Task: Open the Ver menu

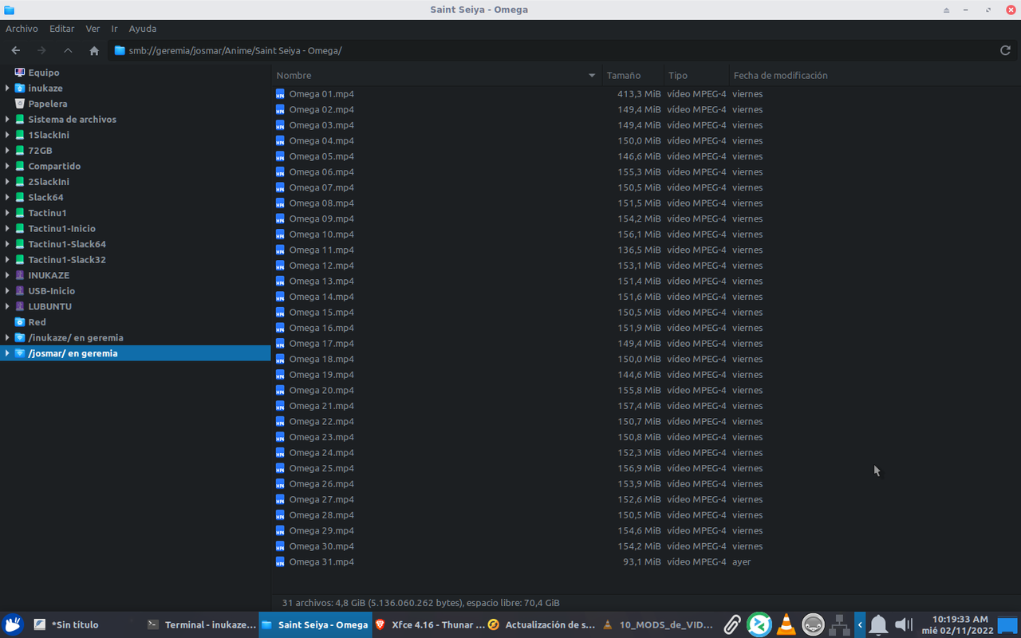Action: tap(93, 29)
